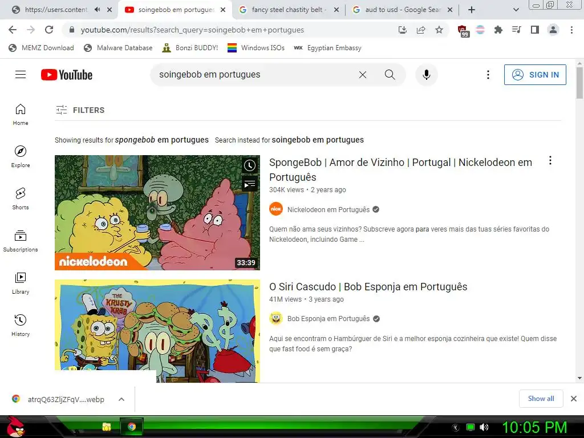584x438 pixels.
Task: Open the Egyptian Embassy bookmark
Action: pyautogui.click(x=327, y=48)
